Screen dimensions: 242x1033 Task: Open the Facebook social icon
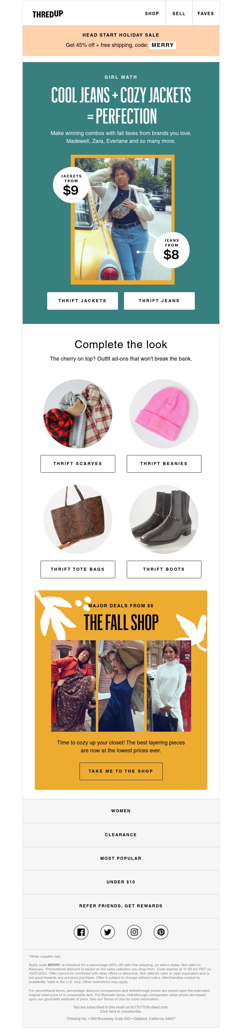[x=81, y=932]
